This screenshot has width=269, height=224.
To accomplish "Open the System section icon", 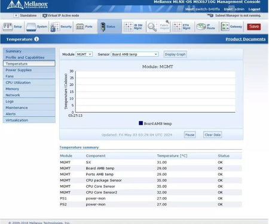I will coord(31,27).
